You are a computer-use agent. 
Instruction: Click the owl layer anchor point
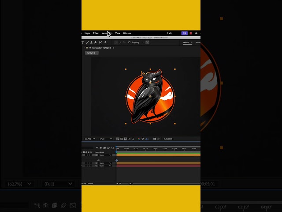pyautogui.click(x=150, y=96)
